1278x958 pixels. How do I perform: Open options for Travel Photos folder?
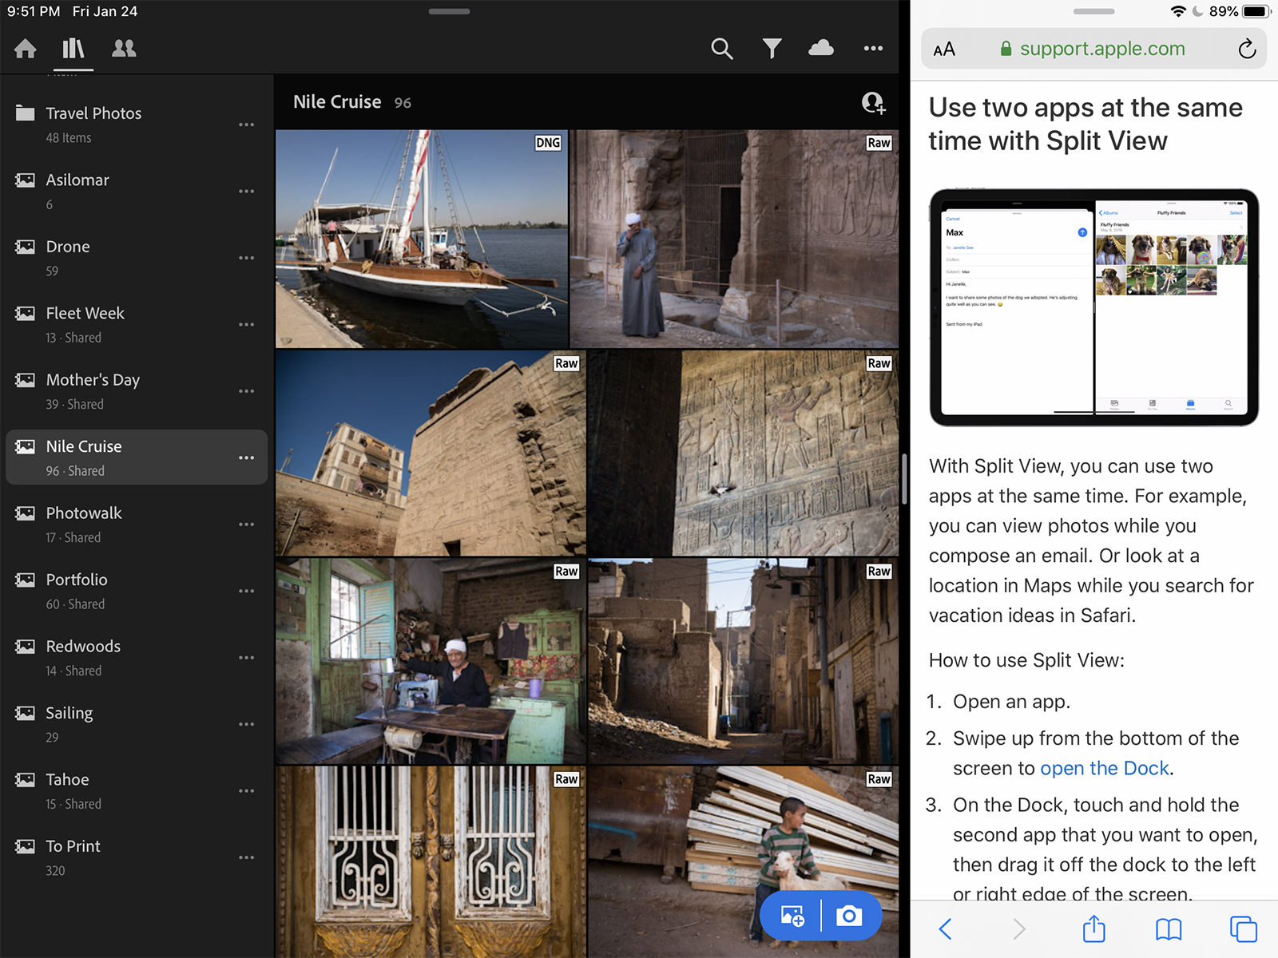tap(246, 125)
